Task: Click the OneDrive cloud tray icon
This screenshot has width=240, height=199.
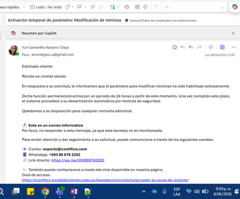Action: click(x=154, y=191)
